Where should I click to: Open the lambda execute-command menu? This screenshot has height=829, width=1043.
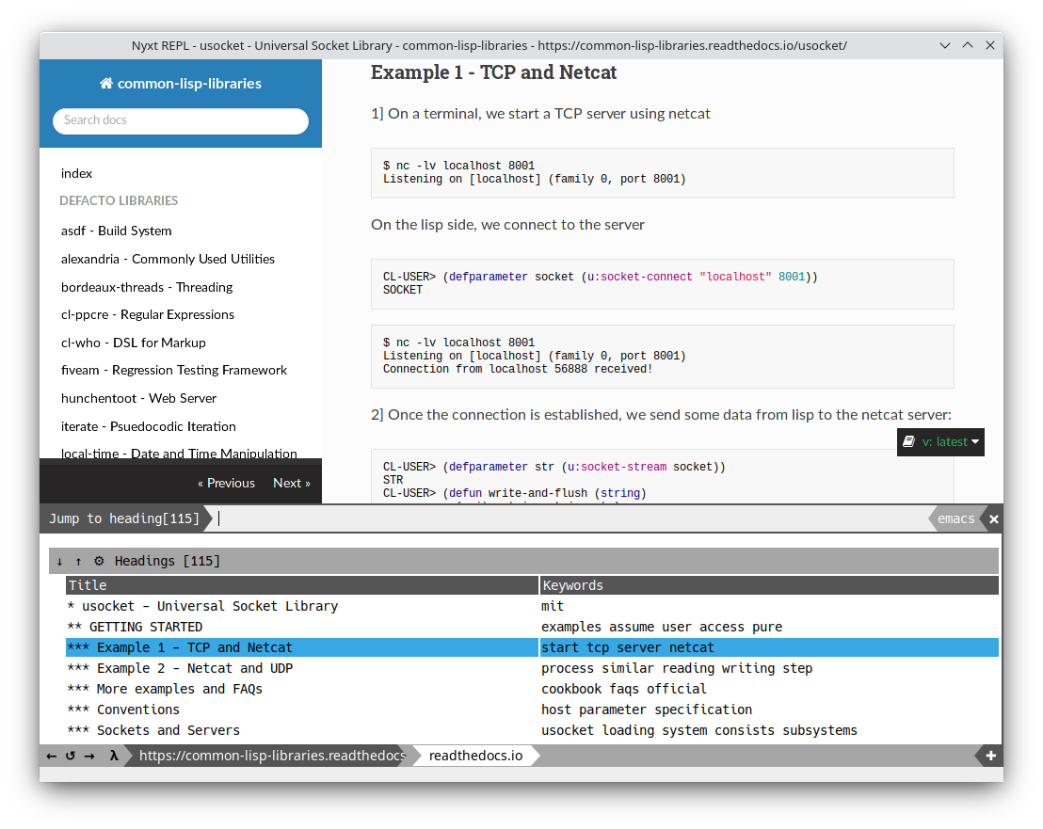coord(114,756)
